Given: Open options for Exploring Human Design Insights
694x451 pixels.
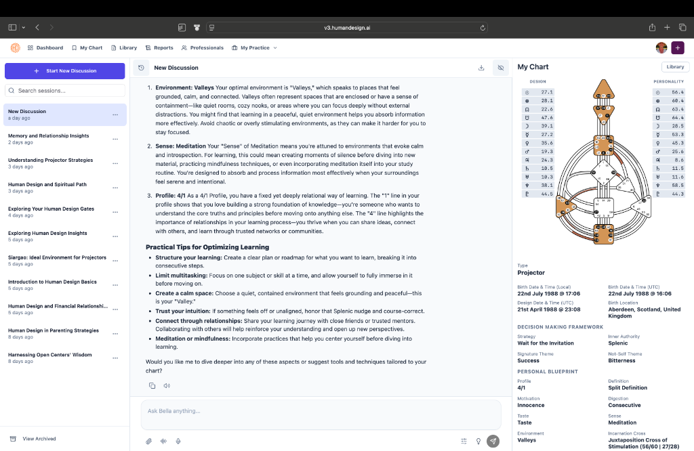Looking at the screenshot, I should tap(115, 236).
